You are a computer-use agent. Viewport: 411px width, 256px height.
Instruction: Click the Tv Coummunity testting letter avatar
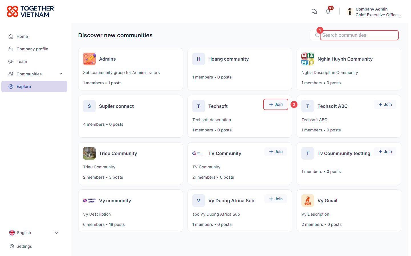308,153
